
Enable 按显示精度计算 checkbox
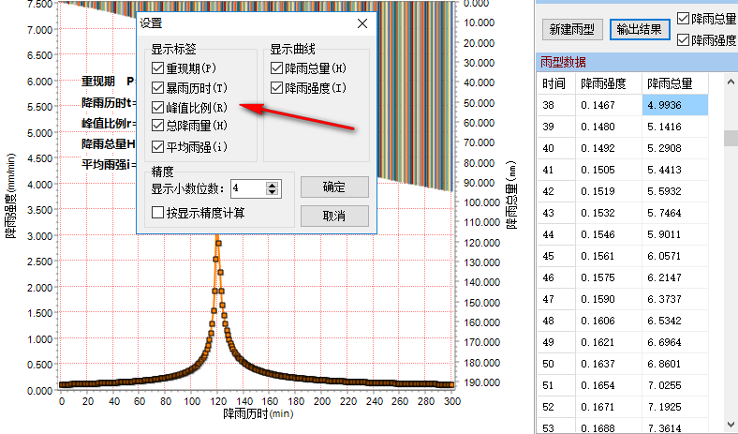[x=158, y=213]
